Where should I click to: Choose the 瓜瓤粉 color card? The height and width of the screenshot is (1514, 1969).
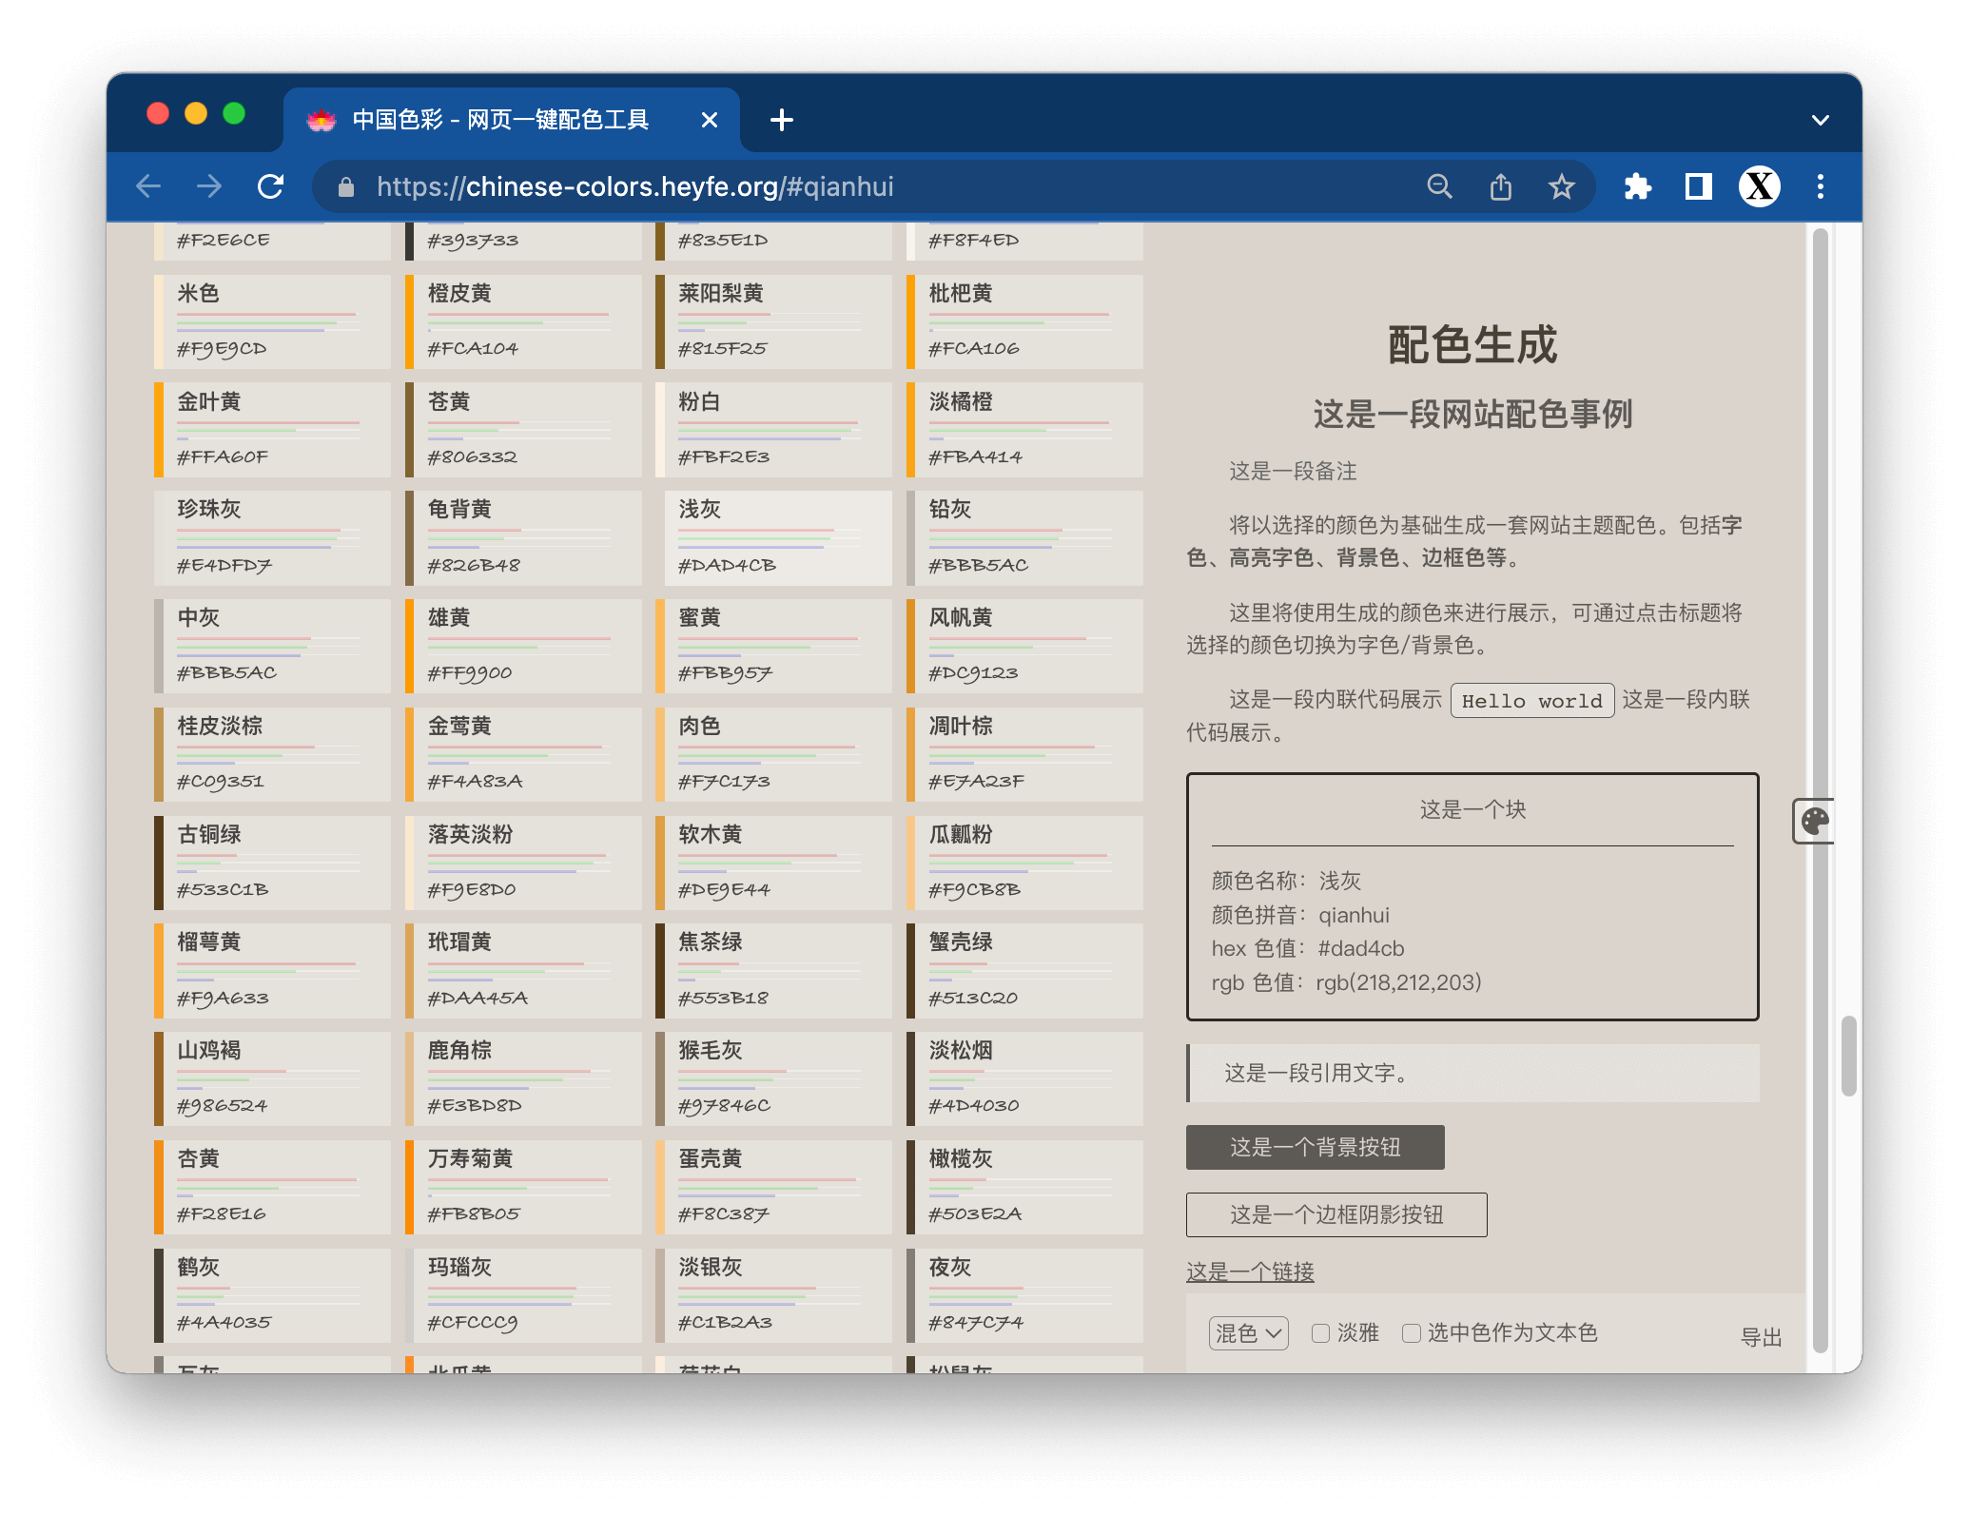pyautogui.click(x=1025, y=863)
